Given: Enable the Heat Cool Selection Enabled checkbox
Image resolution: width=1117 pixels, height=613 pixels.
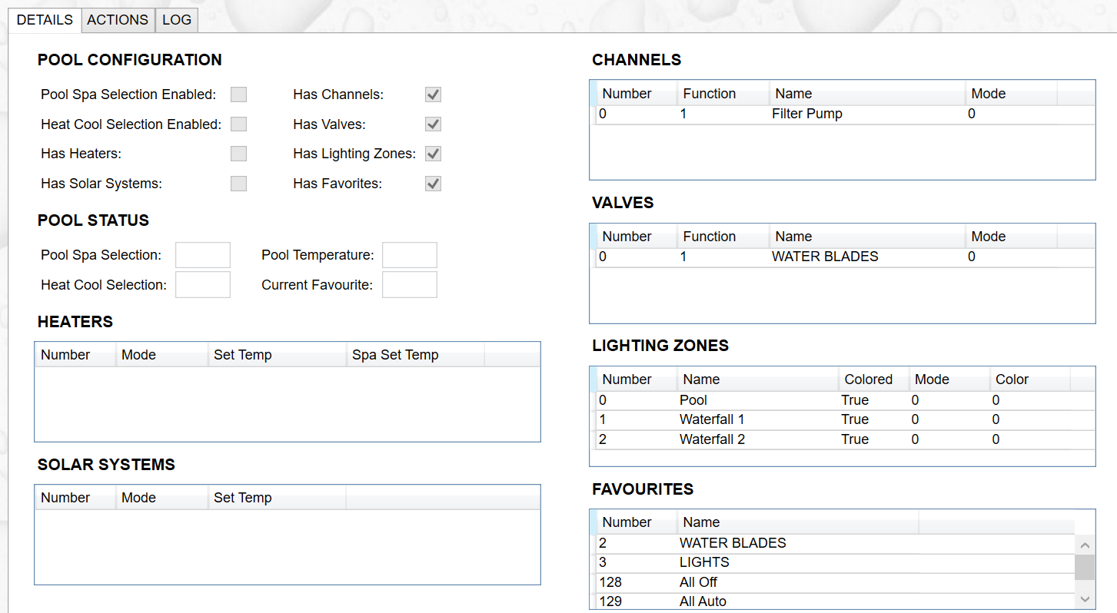Looking at the screenshot, I should point(238,124).
